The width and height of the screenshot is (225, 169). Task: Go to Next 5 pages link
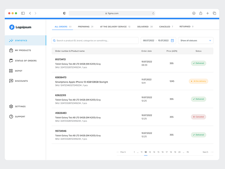(x=206, y=152)
